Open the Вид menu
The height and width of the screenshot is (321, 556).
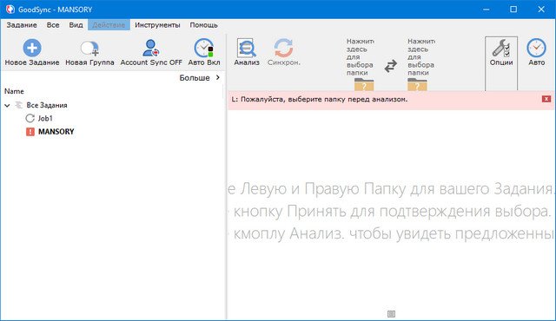(76, 25)
